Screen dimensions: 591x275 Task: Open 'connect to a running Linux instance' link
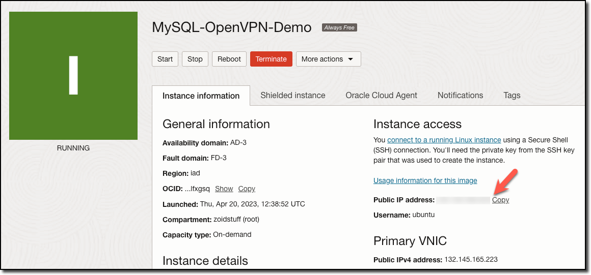coord(444,140)
